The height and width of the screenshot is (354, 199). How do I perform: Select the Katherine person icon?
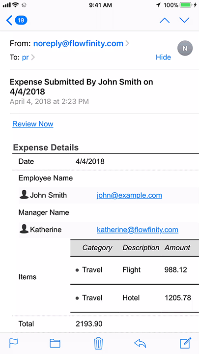click(24, 229)
